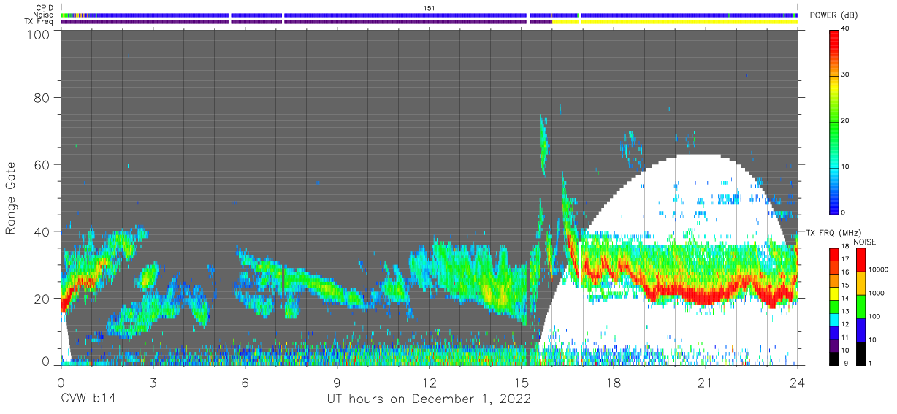897x414 pixels.
Task: Click range gate tick label '40'
Action: click(43, 231)
